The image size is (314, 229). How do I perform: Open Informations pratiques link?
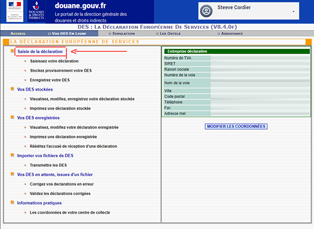coord(39,203)
